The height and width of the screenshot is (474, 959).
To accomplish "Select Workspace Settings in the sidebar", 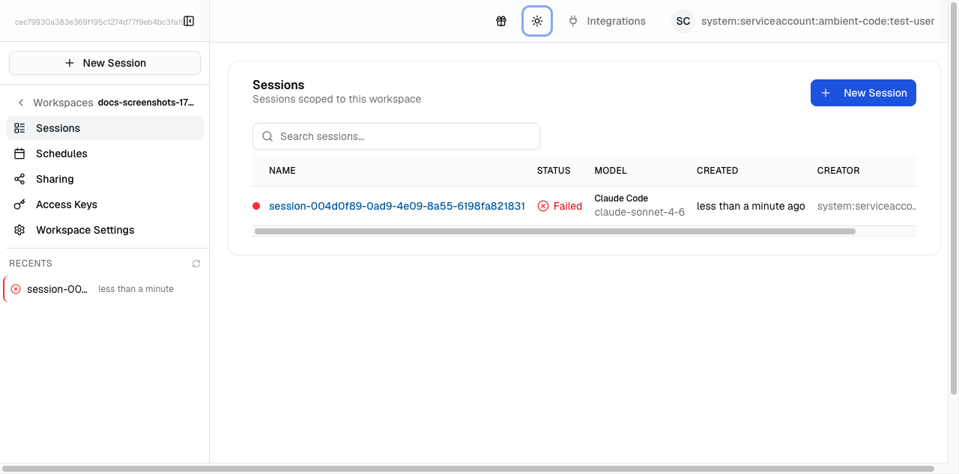I will click(x=85, y=229).
